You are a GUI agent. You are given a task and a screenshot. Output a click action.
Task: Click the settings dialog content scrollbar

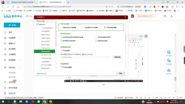click(x=125, y=38)
